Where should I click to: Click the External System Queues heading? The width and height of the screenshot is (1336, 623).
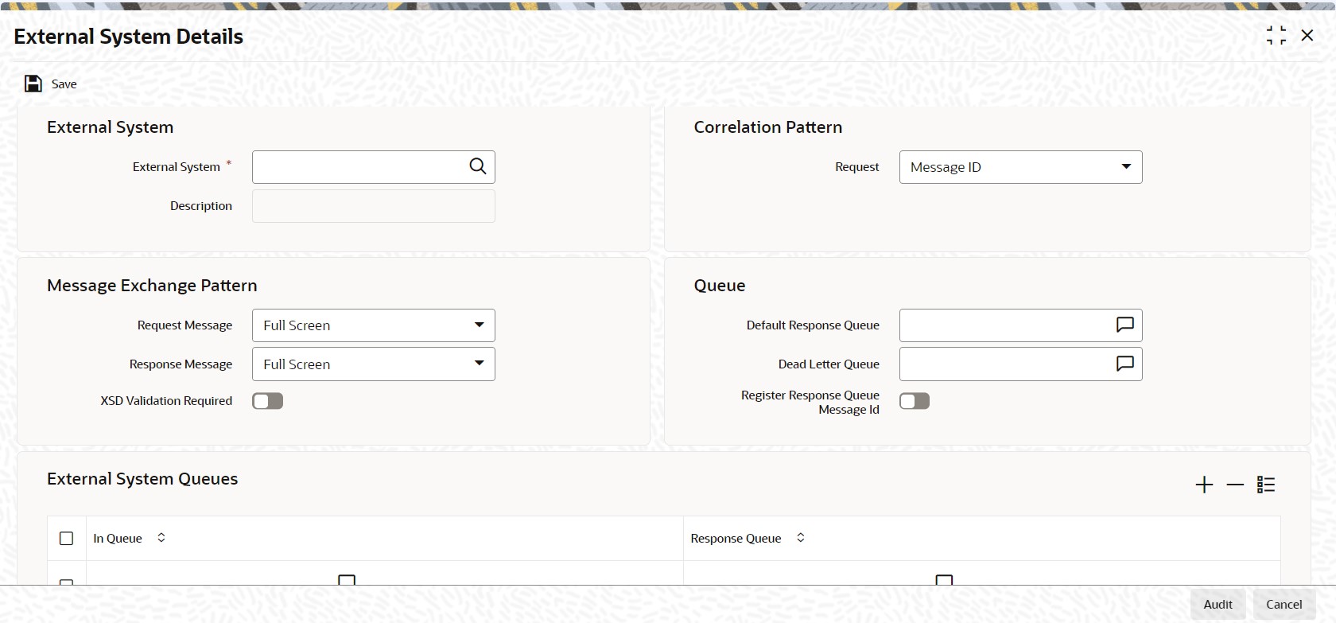142,479
